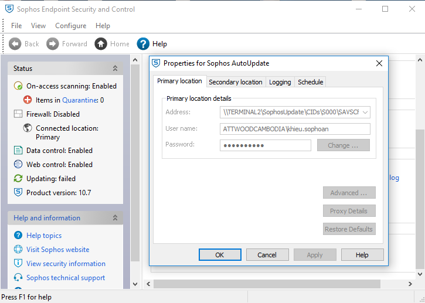Click the Product version shield icon
The image size is (425, 303).
pyautogui.click(x=18, y=193)
